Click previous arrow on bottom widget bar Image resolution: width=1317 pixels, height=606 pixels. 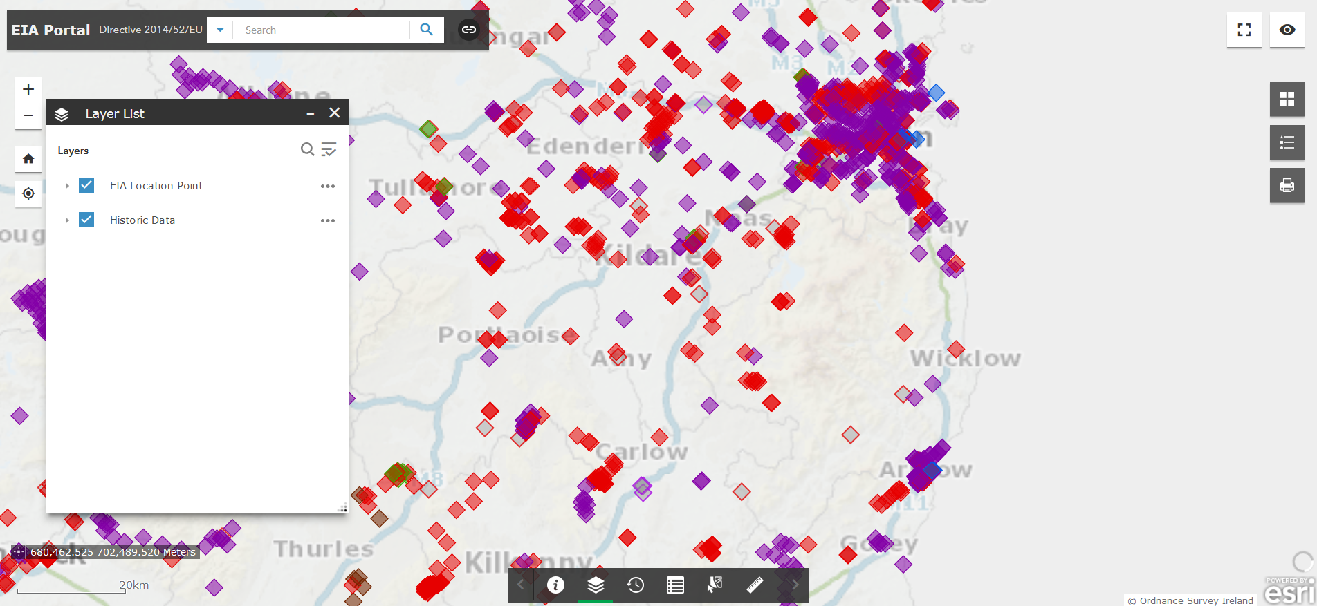pos(520,585)
